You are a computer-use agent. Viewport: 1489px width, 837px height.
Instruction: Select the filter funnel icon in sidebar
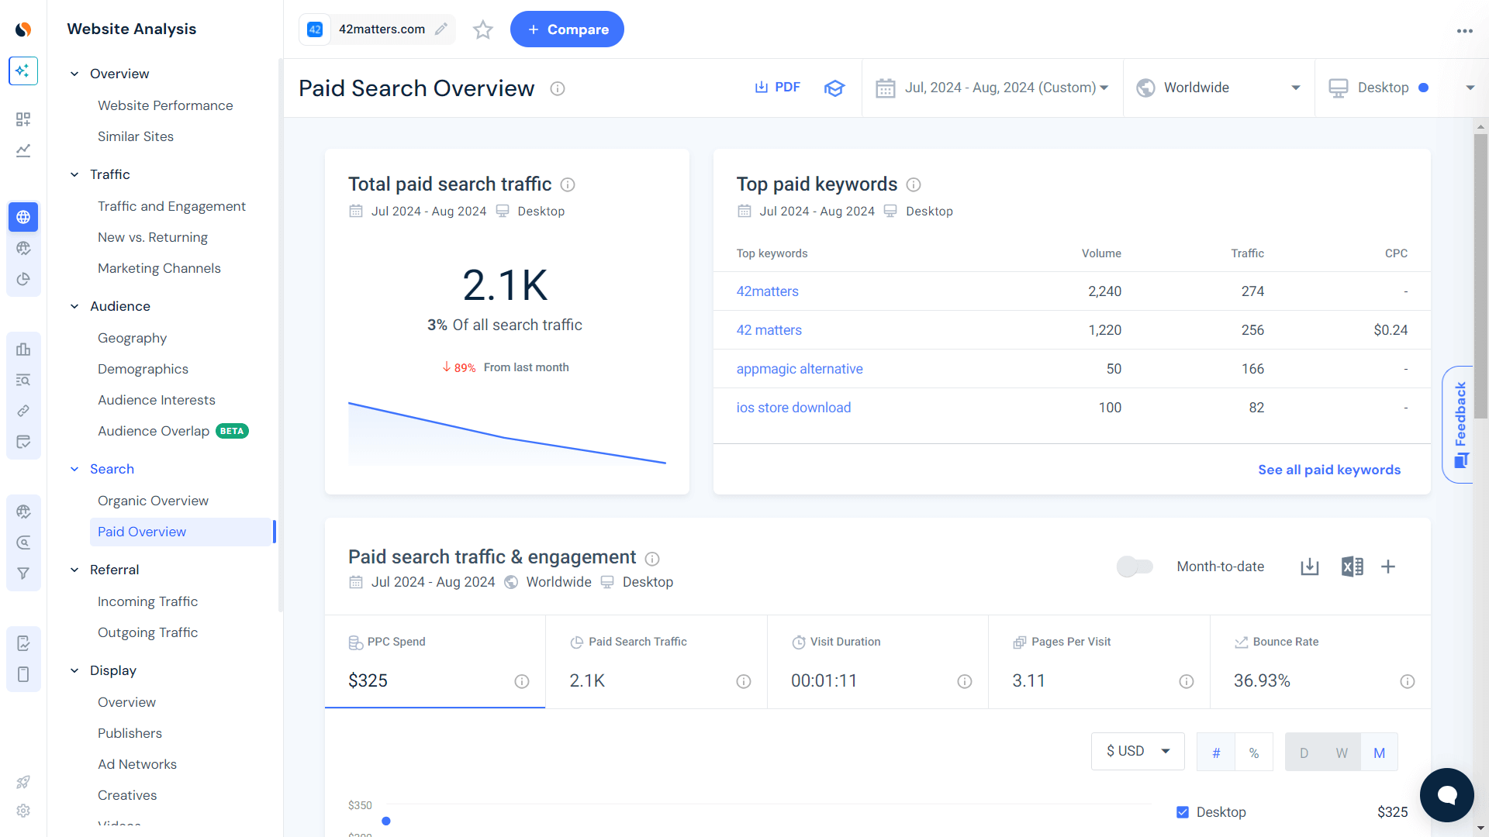[x=22, y=573]
